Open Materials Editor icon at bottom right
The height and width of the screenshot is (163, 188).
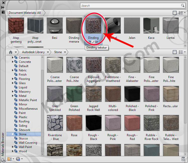pos(183,159)
